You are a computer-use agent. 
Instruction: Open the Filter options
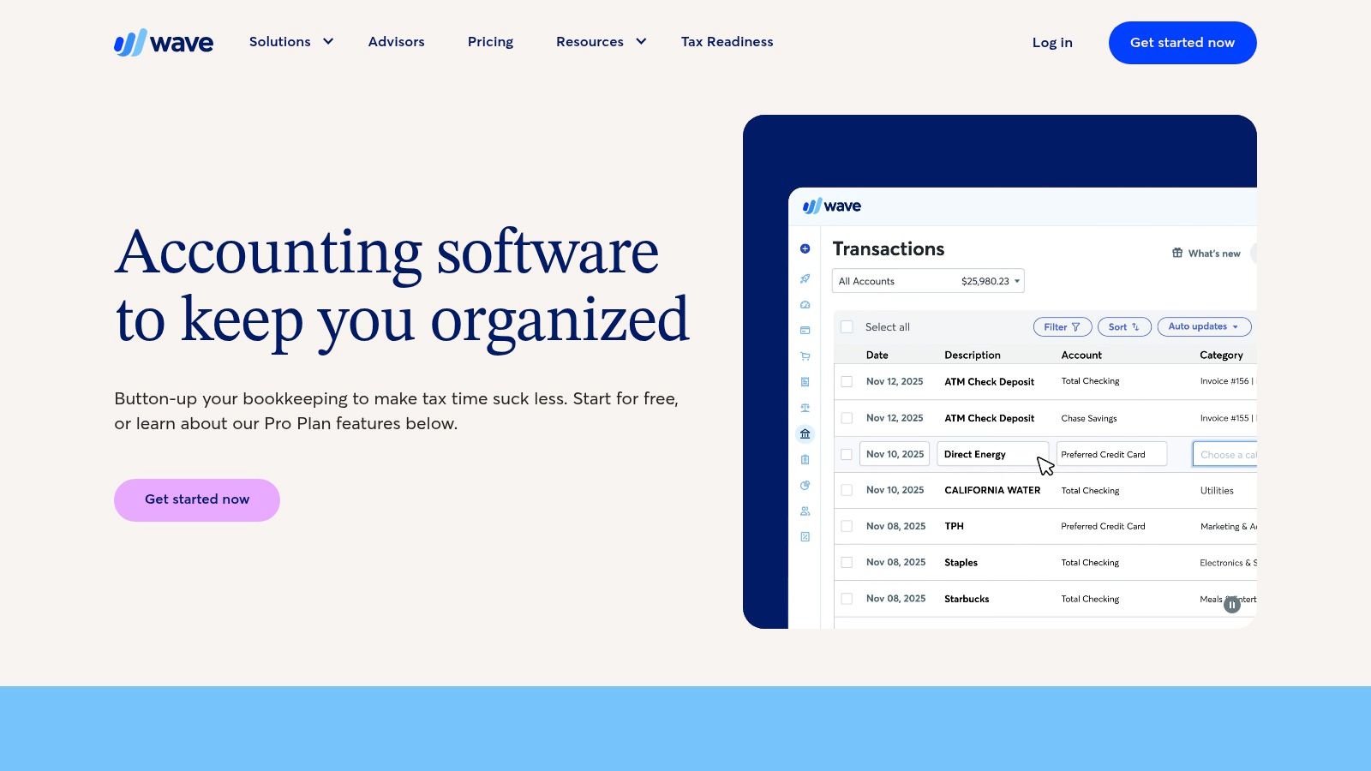pyautogui.click(x=1063, y=326)
